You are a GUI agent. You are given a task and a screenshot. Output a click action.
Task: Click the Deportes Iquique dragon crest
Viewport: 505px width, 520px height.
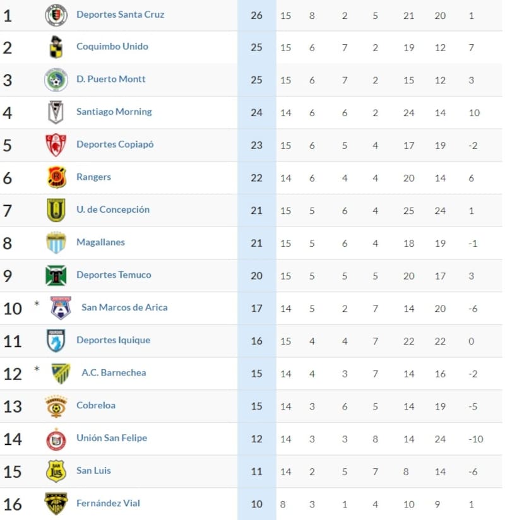click(x=56, y=341)
